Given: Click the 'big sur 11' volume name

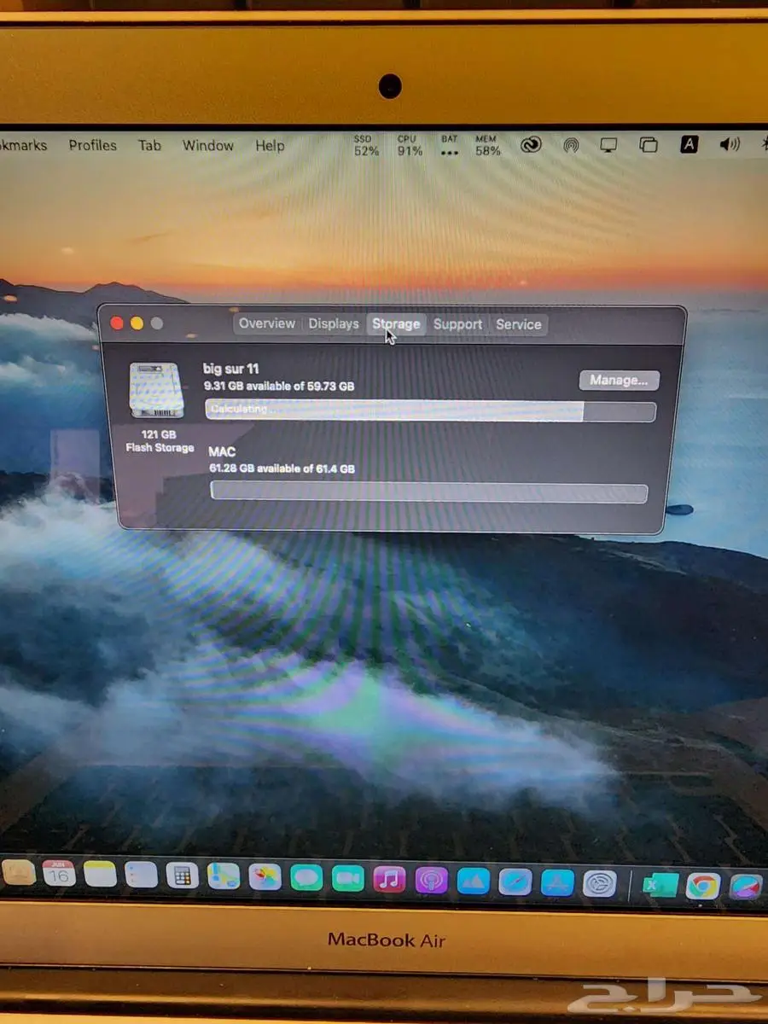Looking at the screenshot, I should 230,369.
